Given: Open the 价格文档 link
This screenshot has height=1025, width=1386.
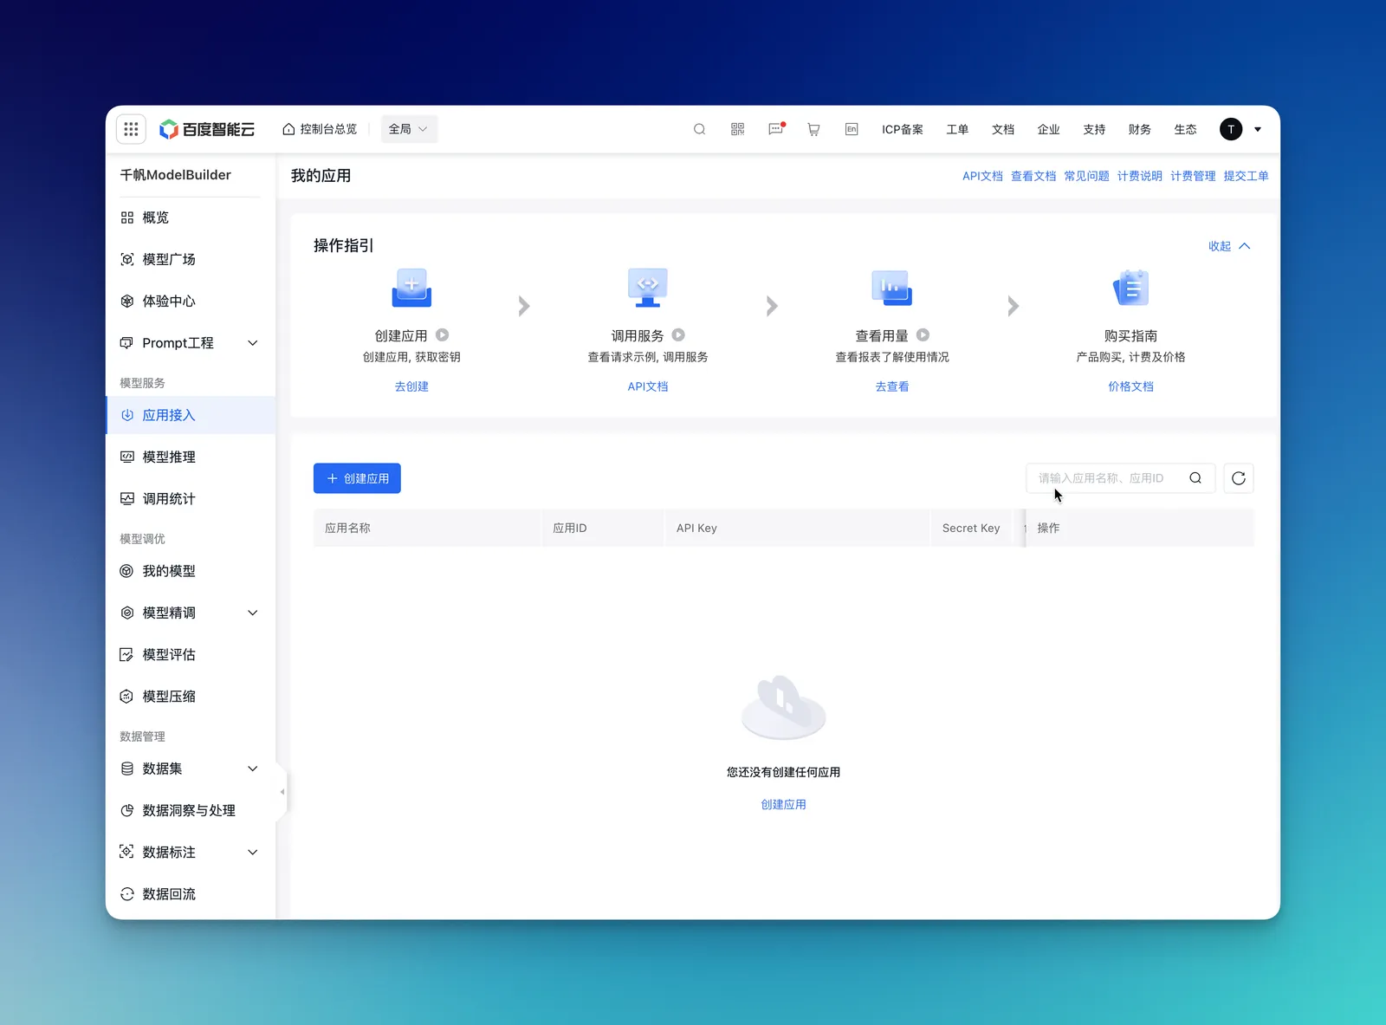Looking at the screenshot, I should [1130, 386].
